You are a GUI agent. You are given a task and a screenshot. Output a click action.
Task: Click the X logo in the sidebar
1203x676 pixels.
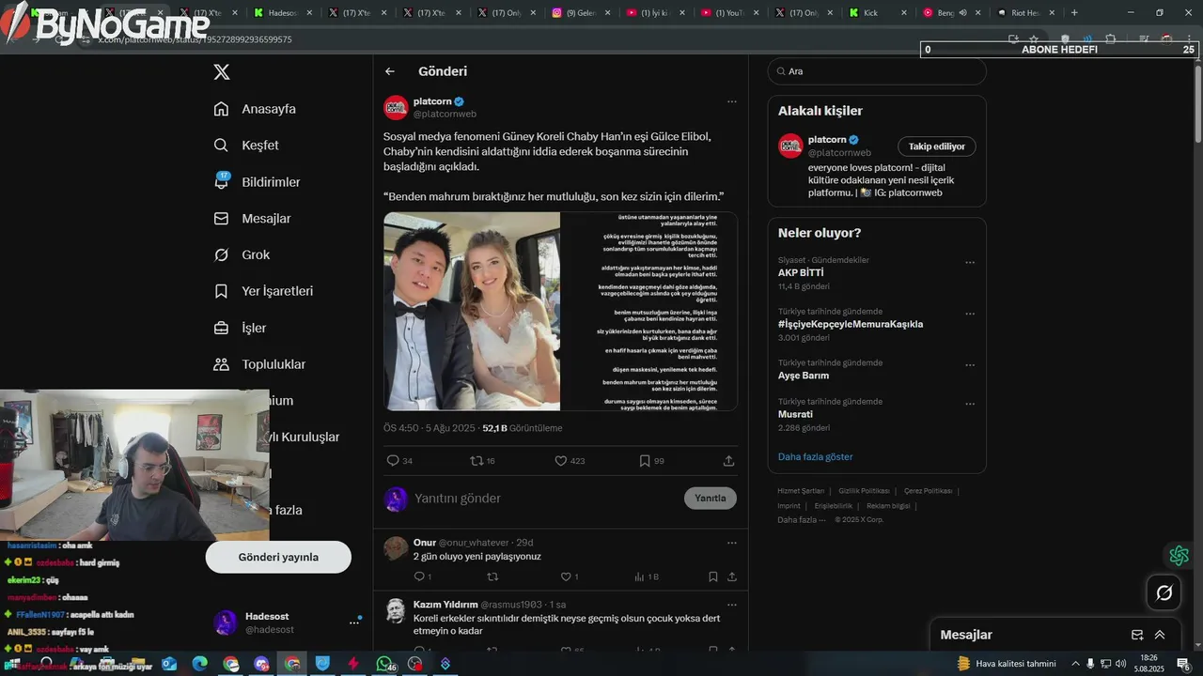click(x=221, y=71)
